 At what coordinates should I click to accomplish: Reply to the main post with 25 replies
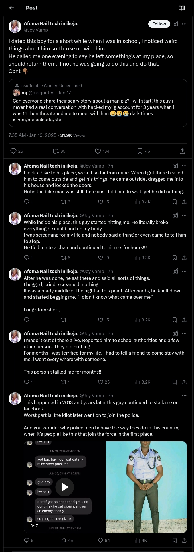13,151
